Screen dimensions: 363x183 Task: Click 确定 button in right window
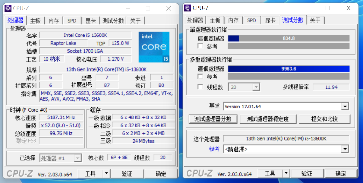tap(340, 173)
